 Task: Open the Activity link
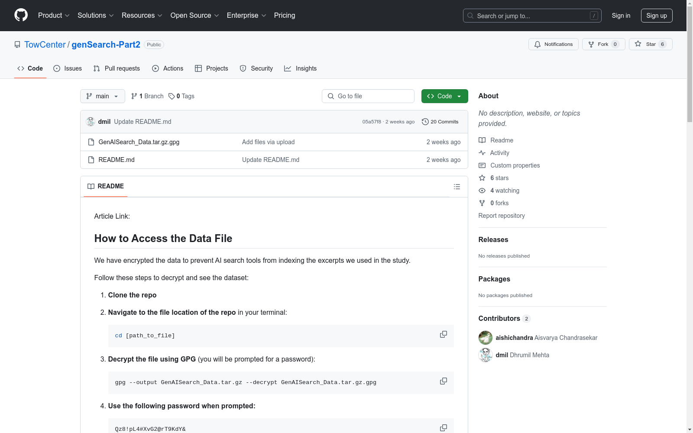[494, 153]
